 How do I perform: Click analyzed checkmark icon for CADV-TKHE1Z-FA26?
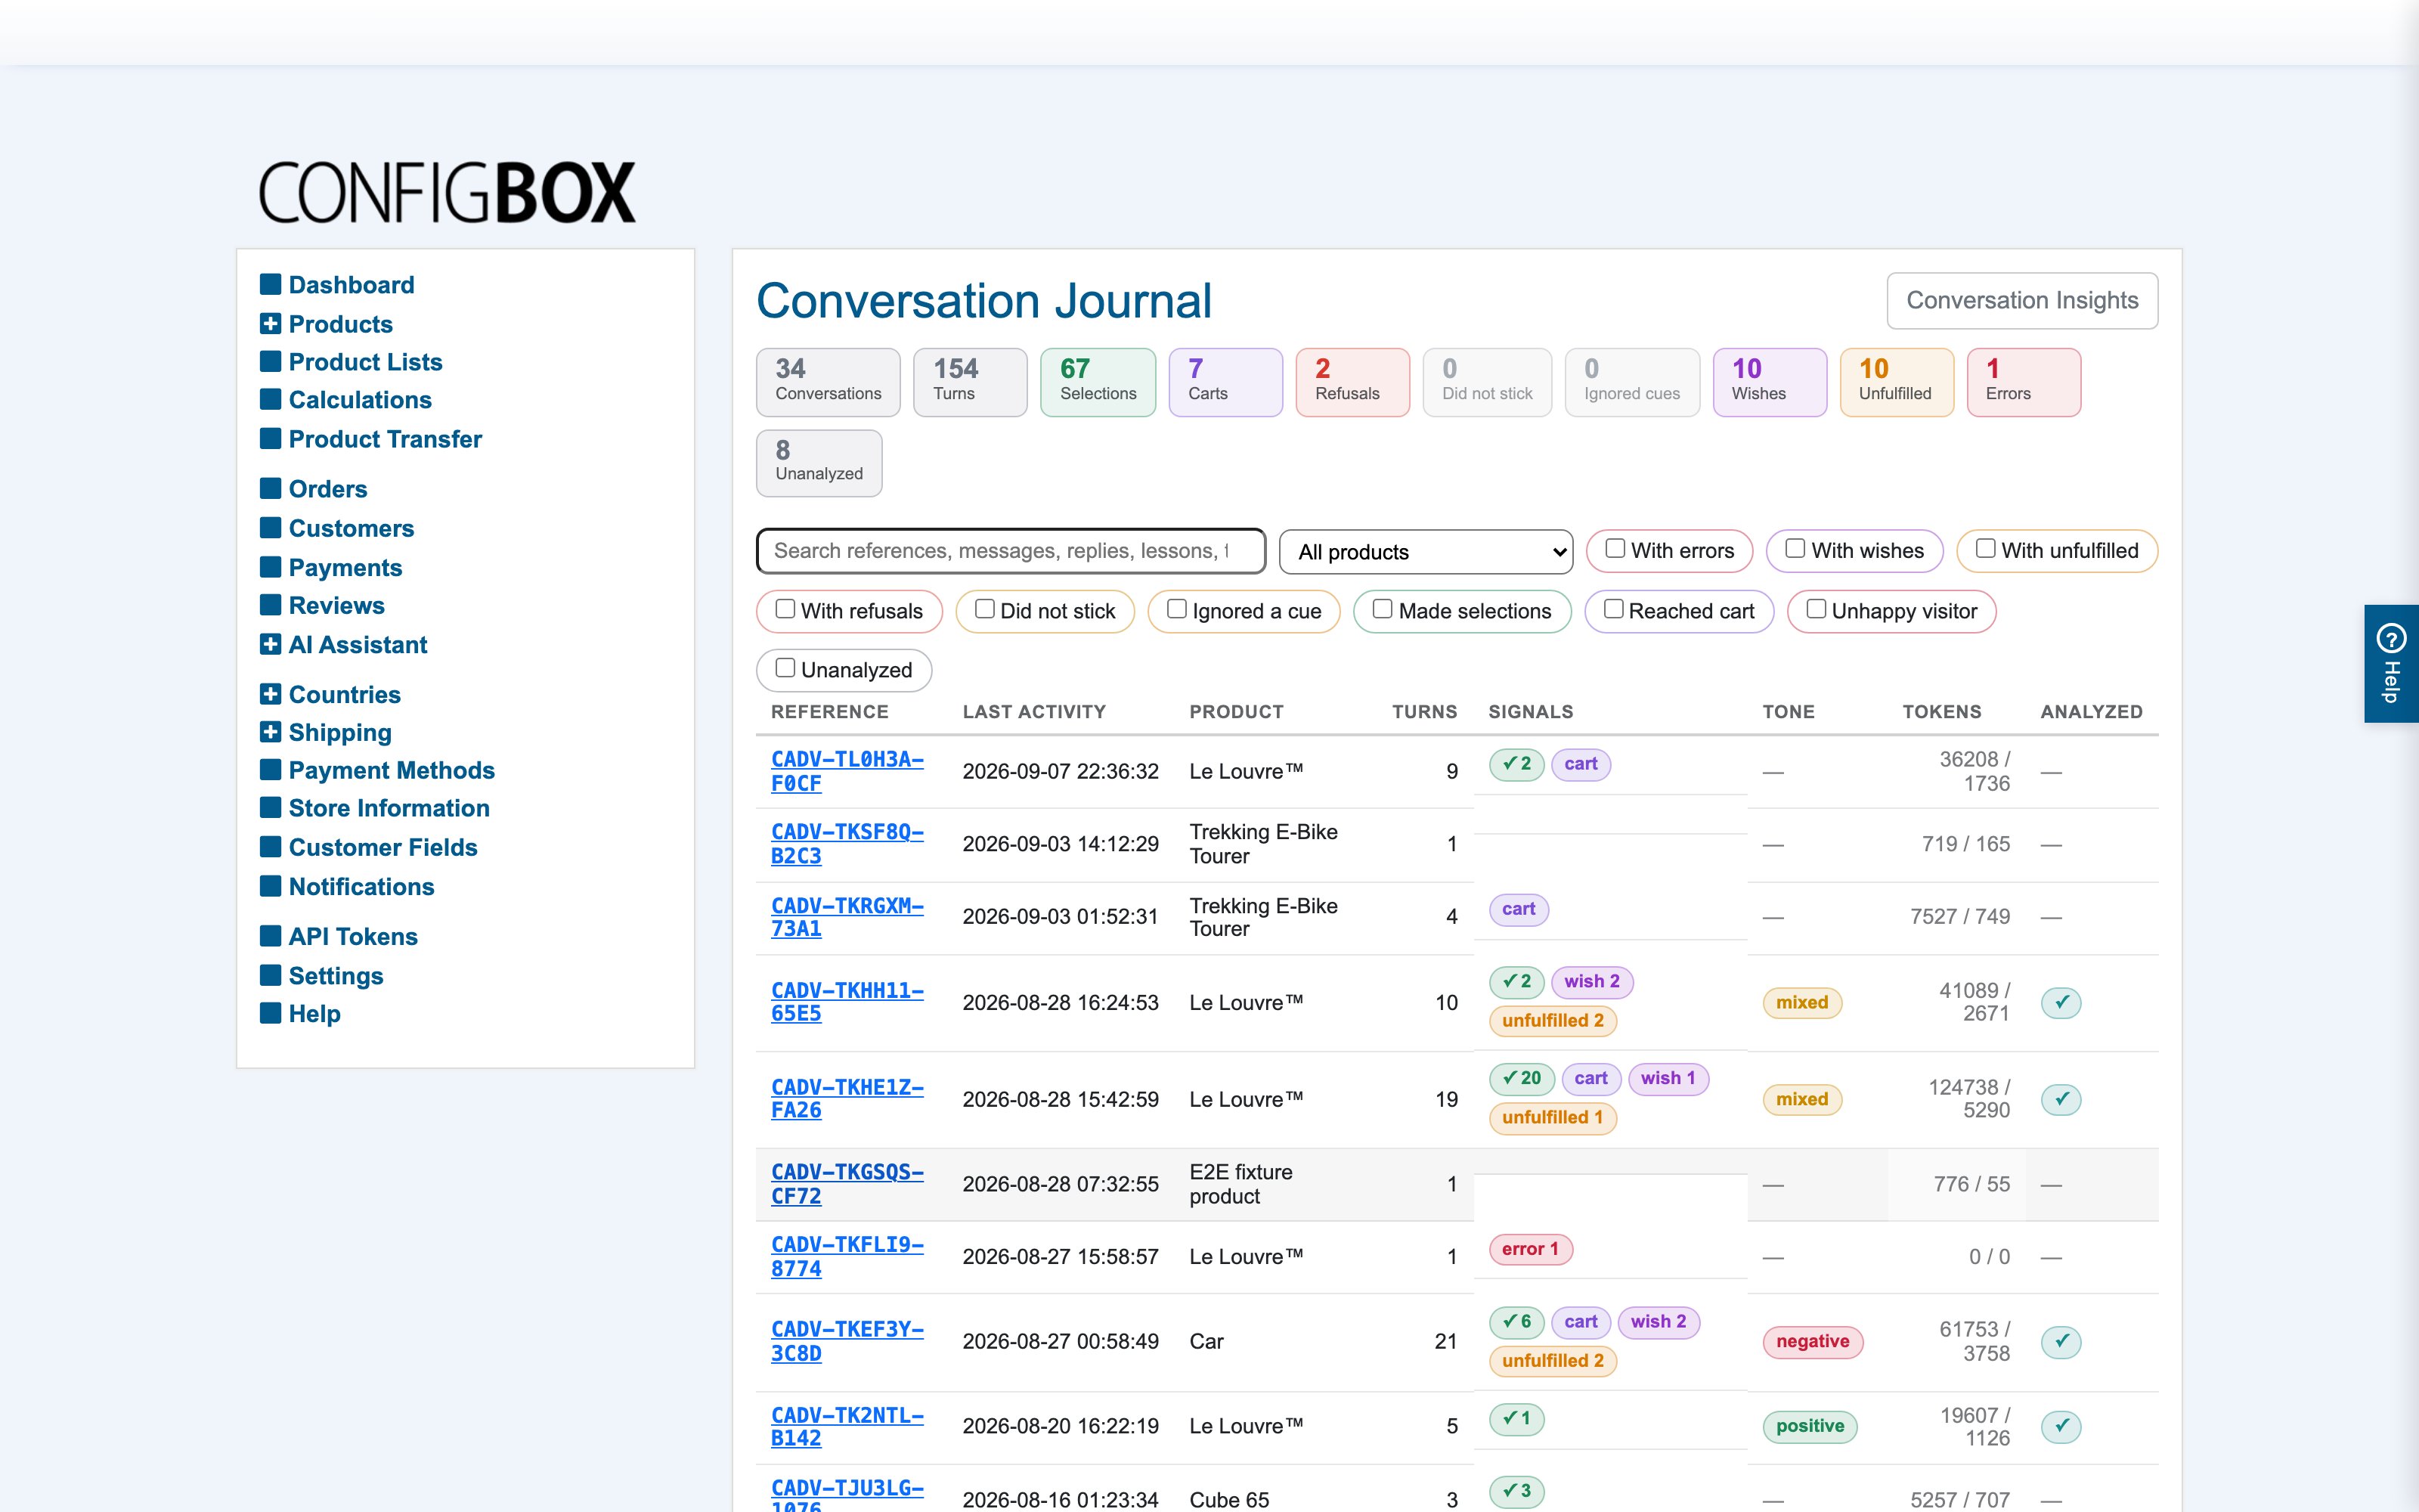[x=2061, y=1099]
